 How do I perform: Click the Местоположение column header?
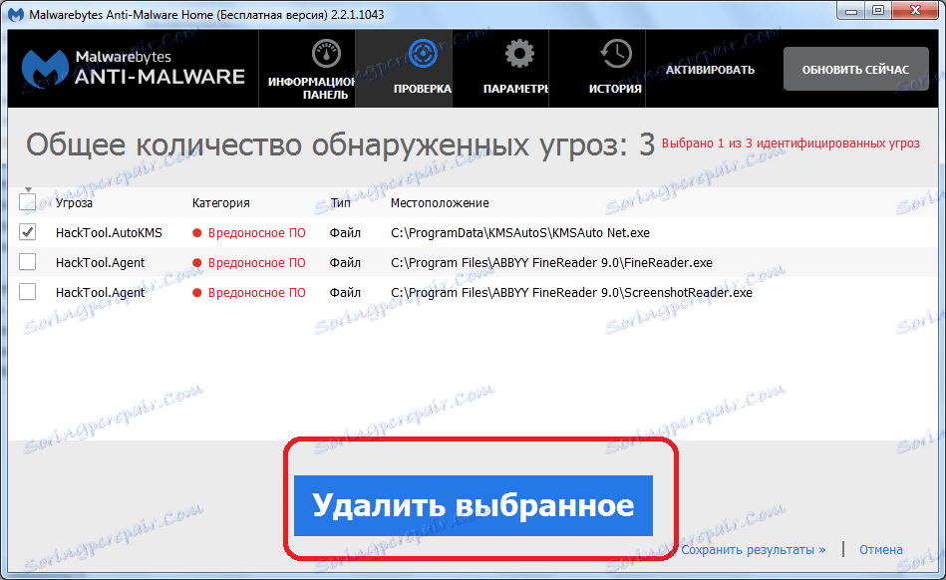coord(437,202)
